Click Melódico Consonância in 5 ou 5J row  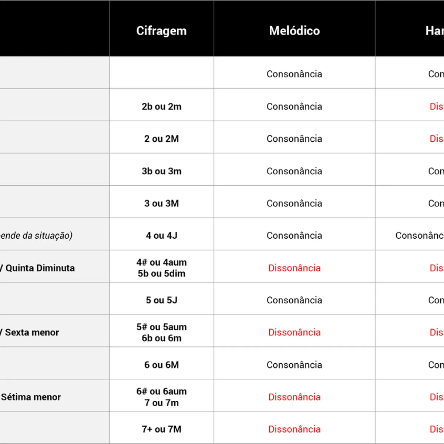(x=295, y=300)
